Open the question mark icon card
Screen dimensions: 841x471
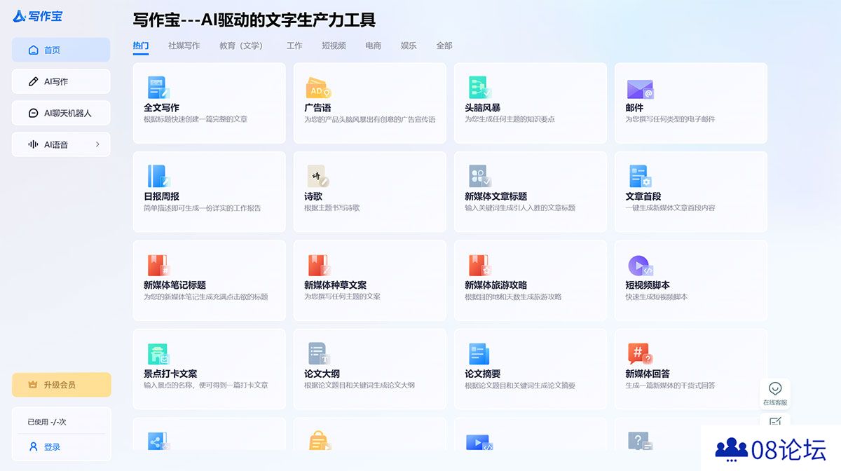point(640,441)
